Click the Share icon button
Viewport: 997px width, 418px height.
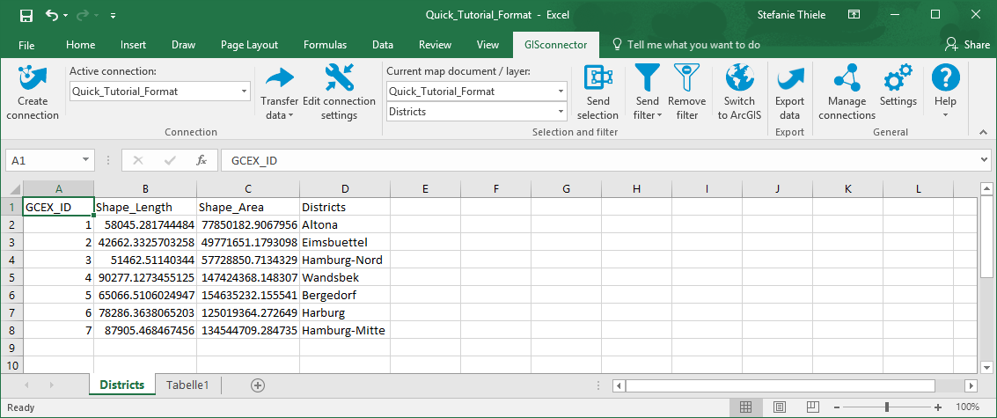(x=967, y=45)
